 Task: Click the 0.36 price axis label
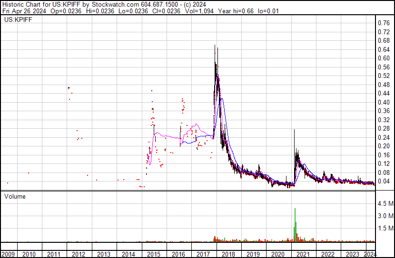384,111
